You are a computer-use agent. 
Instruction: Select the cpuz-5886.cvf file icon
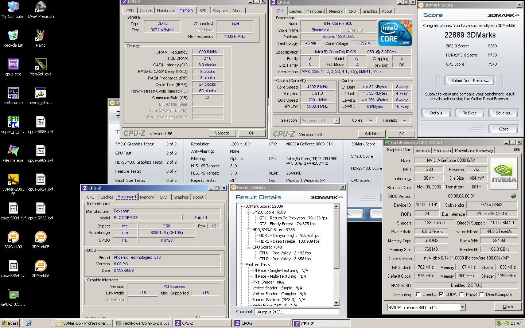point(40,125)
